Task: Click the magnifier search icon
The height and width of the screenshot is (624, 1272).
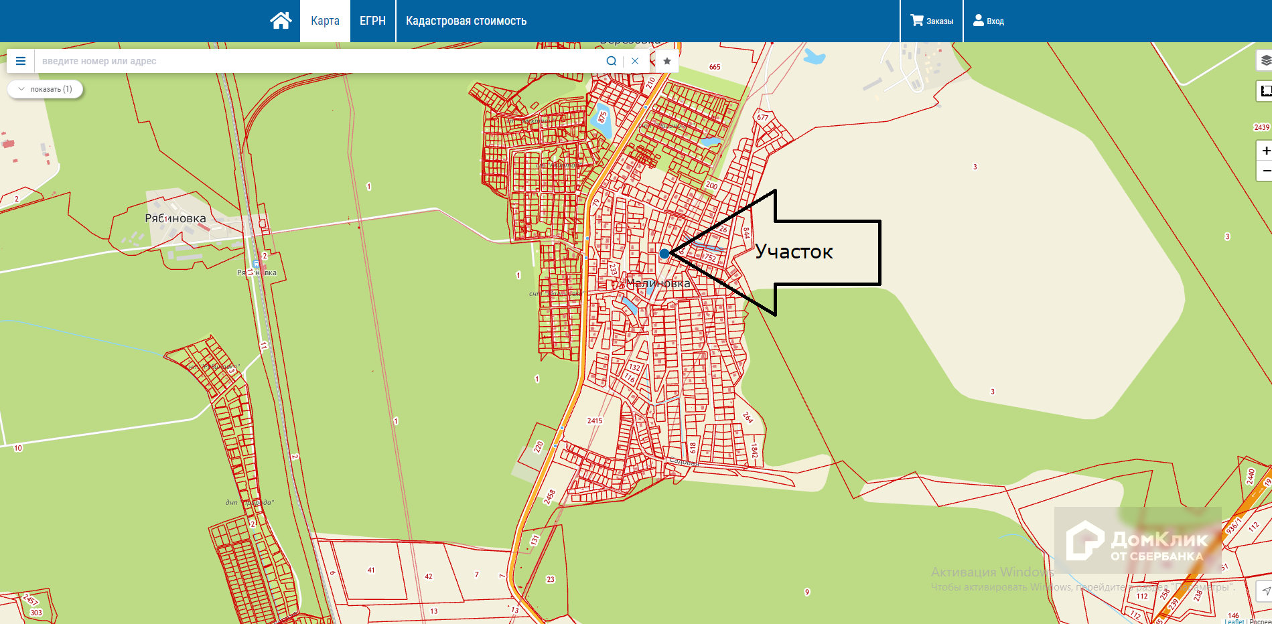Action: pyautogui.click(x=611, y=61)
